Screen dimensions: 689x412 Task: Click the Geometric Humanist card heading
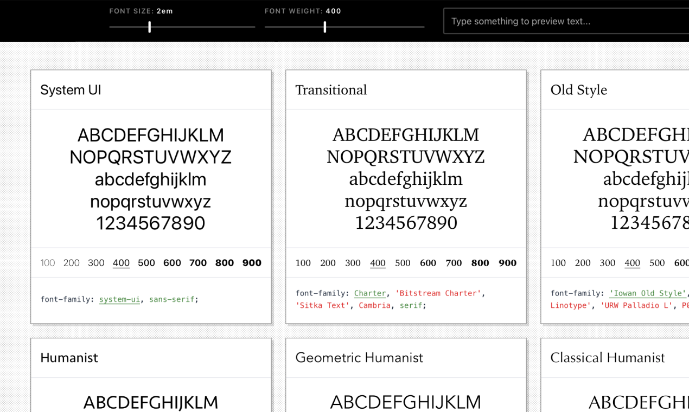359,358
